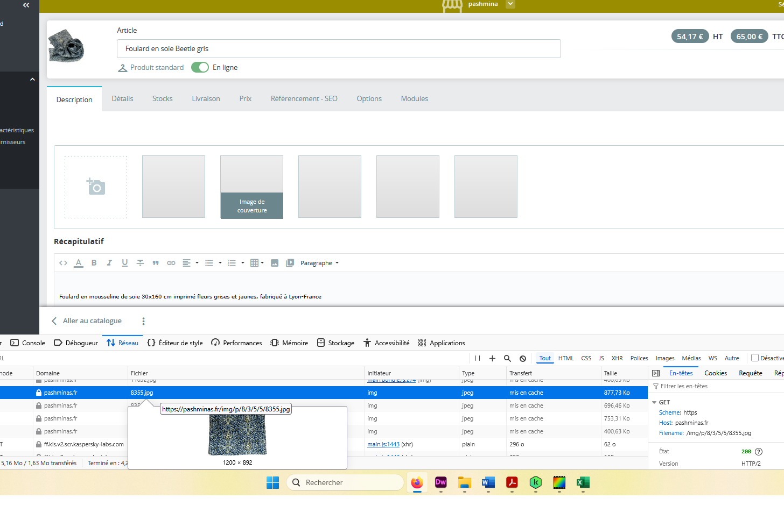Click the block requests icon in the network toolbar
This screenshot has height=527, width=784.
[523, 358]
